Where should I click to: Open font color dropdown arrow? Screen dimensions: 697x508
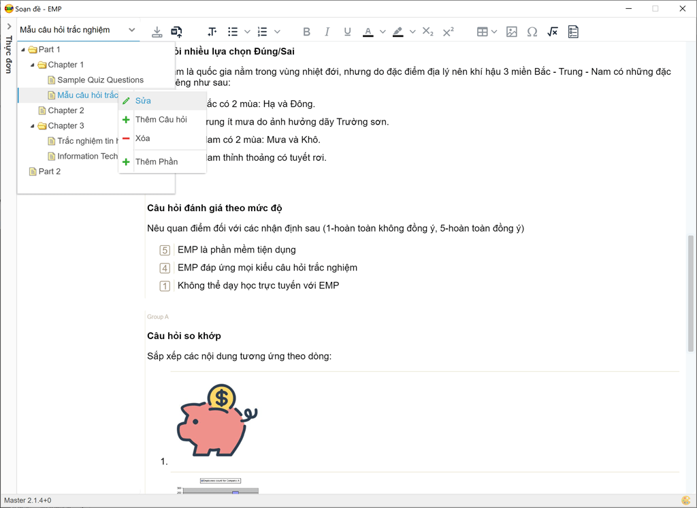coord(383,31)
